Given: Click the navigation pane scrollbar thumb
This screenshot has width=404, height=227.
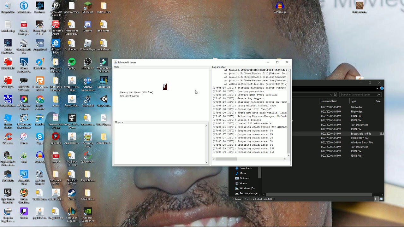Looking at the screenshot, I should [259, 172].
